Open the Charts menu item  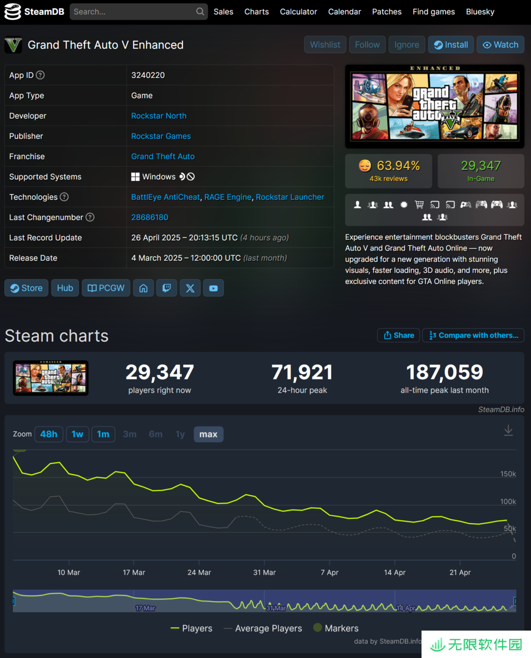point(257,12)
